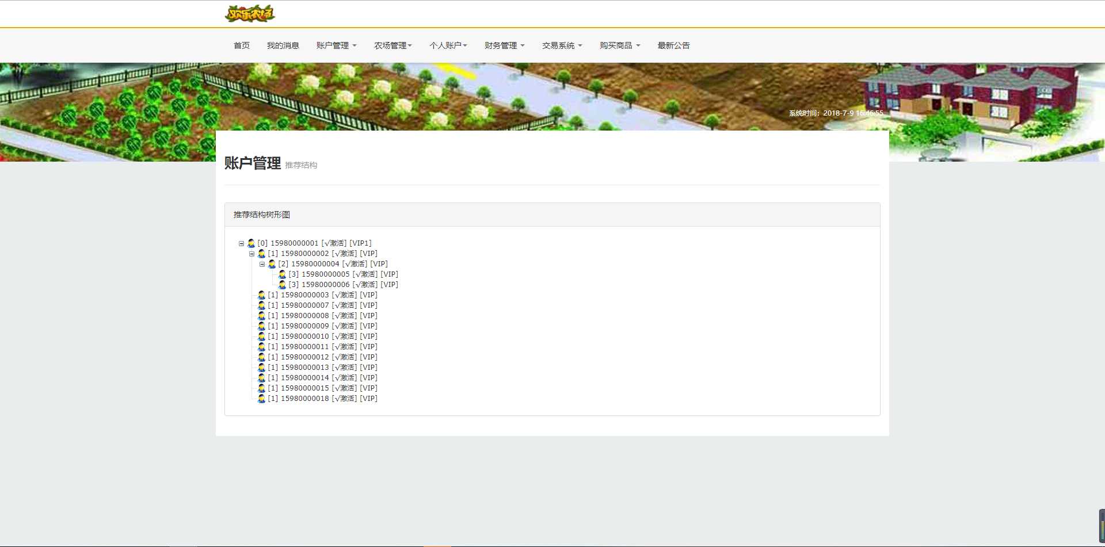
Task: Click user icon for 15980000002
Action: (x=261, y=254)
